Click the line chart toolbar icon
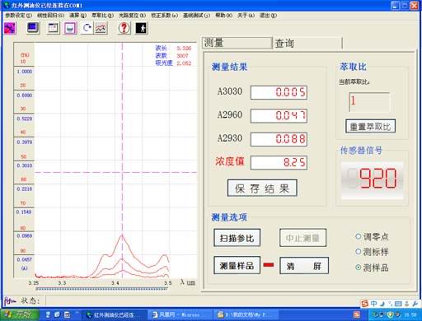 click(101, 28)
